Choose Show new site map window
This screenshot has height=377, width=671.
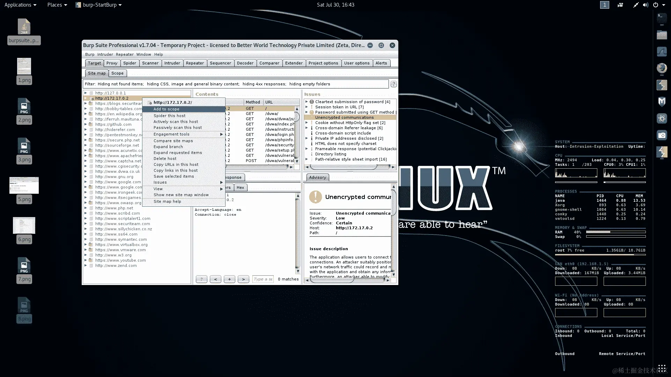(x=184, y=195)
